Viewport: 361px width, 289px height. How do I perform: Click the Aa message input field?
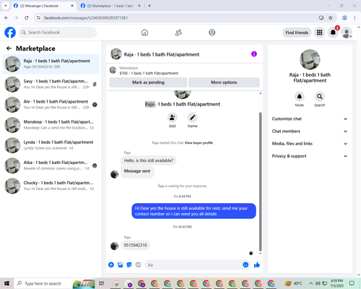click(193, 265)
